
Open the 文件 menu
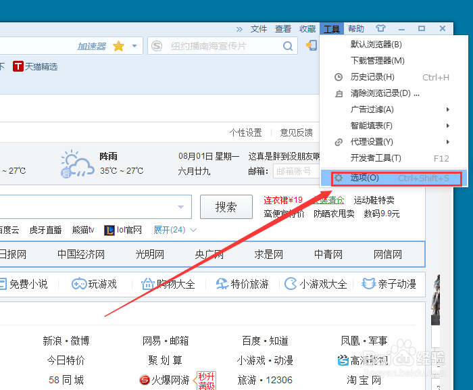click(x=259, y=29)
